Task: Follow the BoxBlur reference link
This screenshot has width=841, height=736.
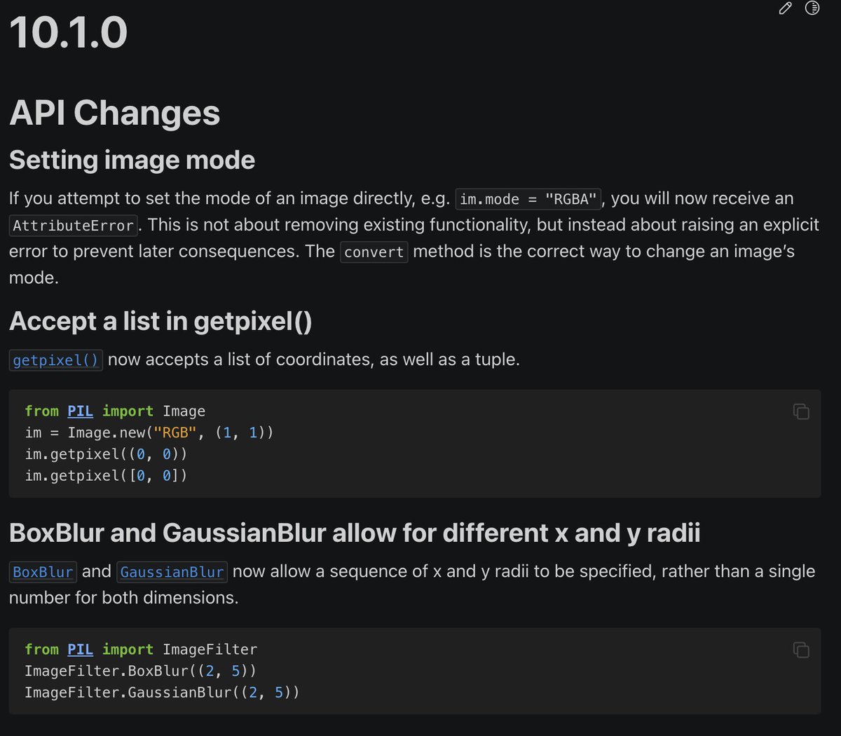Action: (43, 572)
